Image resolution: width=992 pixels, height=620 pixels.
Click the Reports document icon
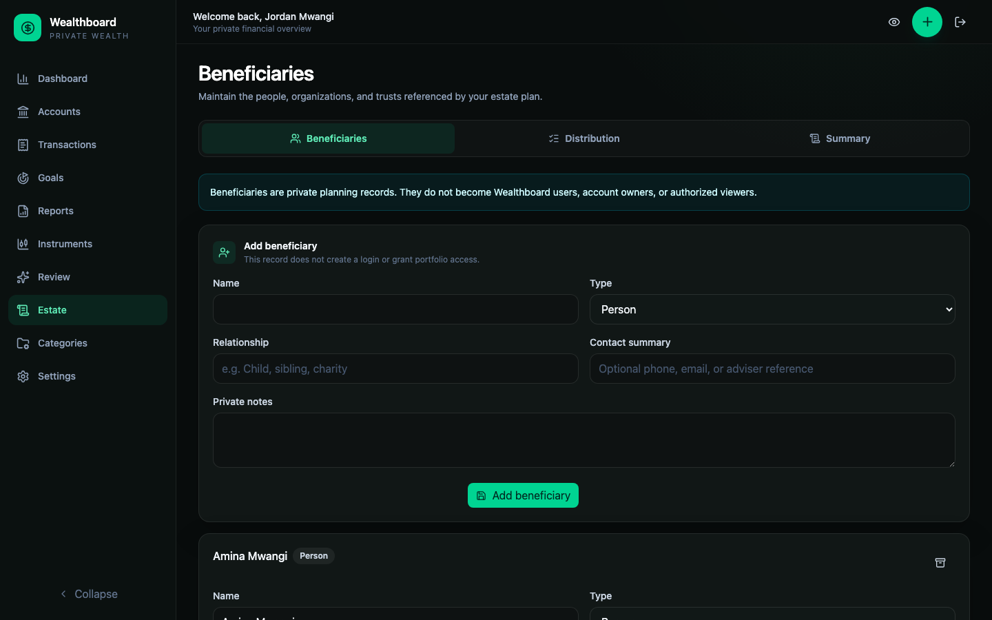tap(23, 211)
